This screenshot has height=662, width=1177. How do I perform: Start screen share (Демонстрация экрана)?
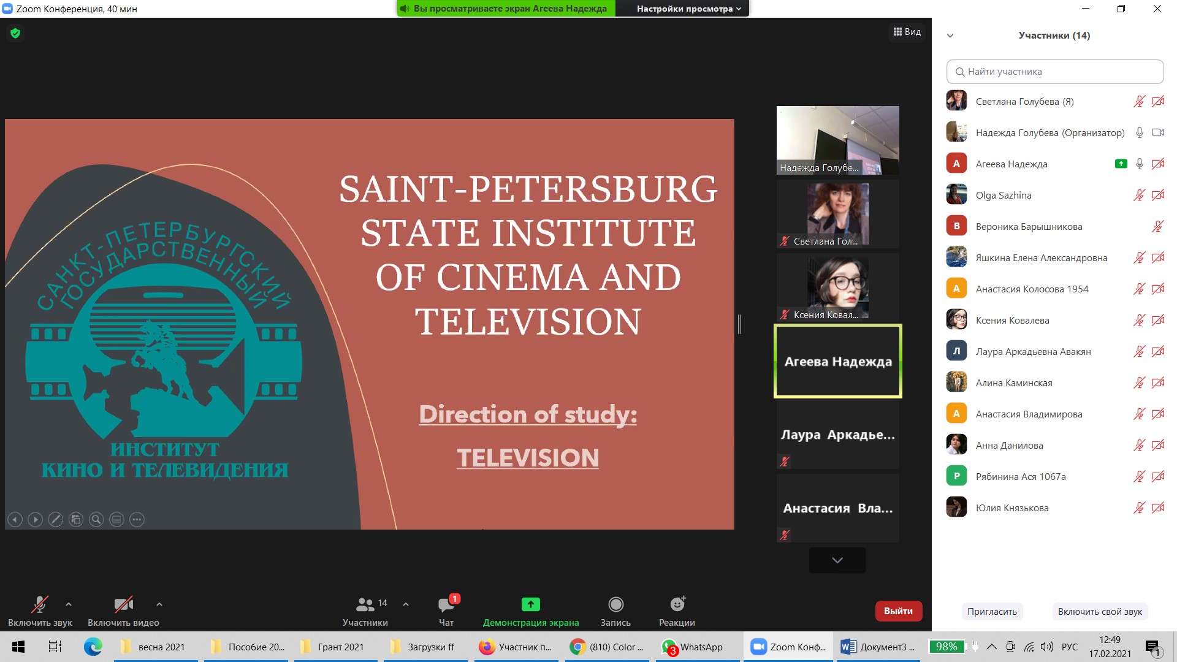click(x=530, y=605)
